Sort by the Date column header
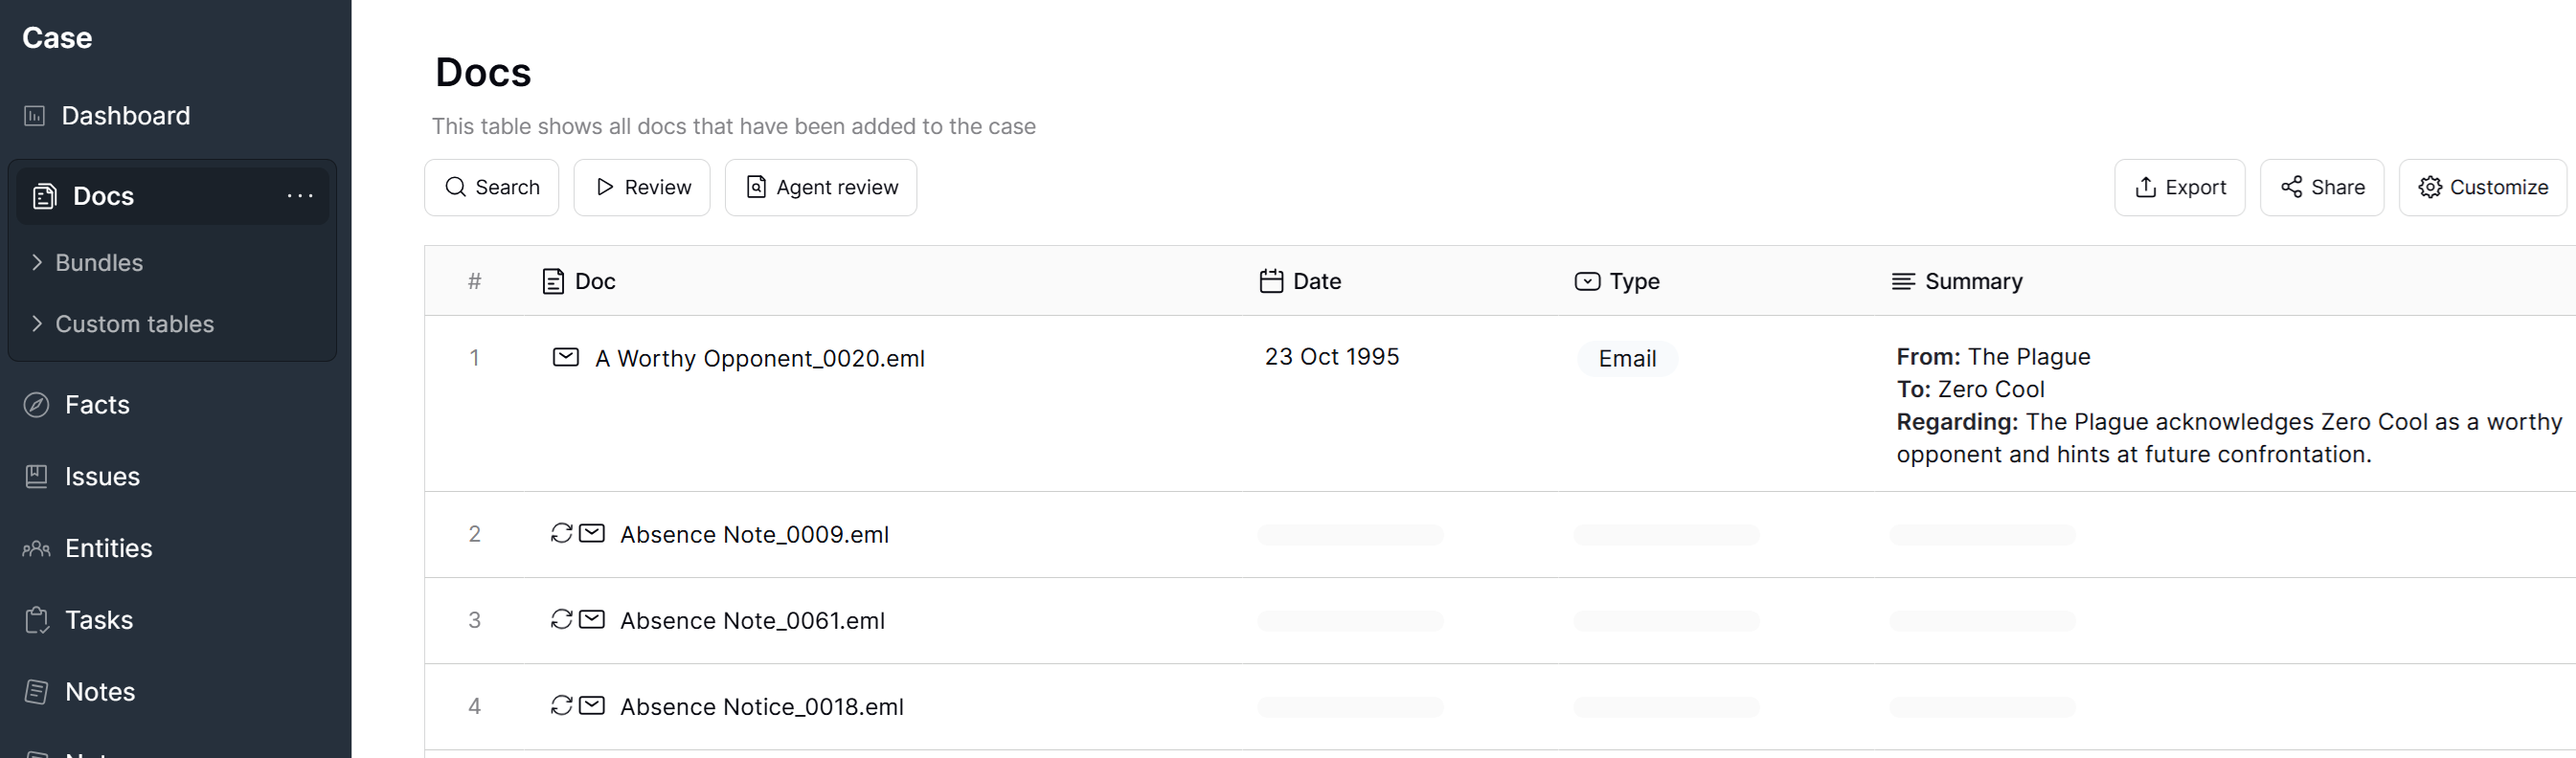 (x=1315, y=282)
